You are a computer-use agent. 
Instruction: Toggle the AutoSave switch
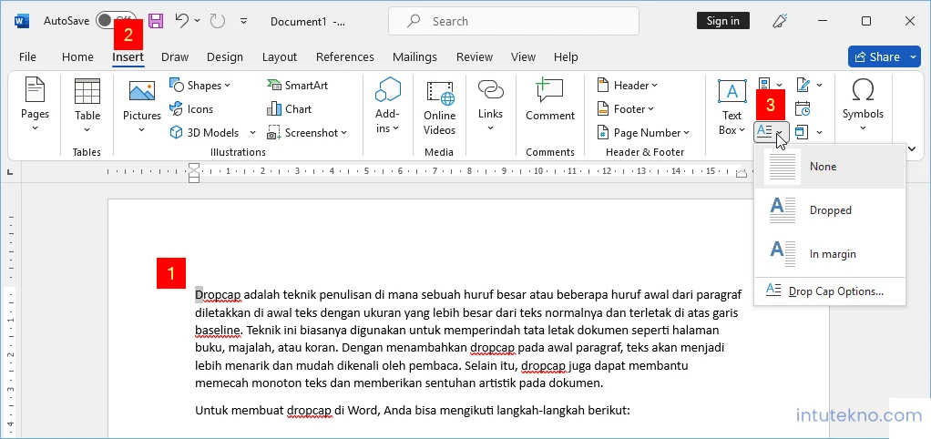(x=117, y=21)
